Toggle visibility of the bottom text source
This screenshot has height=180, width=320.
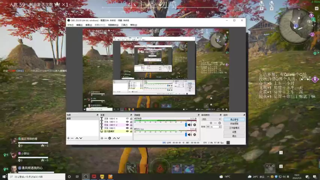(x=127, y=128)
